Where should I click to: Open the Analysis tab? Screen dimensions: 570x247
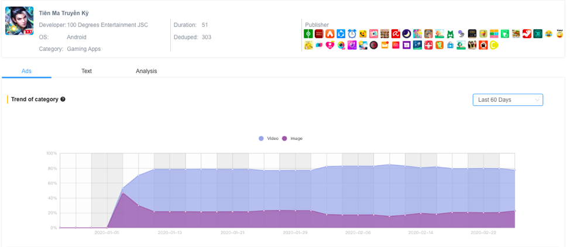pyautogui.click(x=146, y=71)
